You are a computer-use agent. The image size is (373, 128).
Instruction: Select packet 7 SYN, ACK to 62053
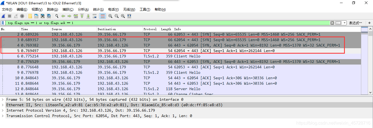coord(180,62)
